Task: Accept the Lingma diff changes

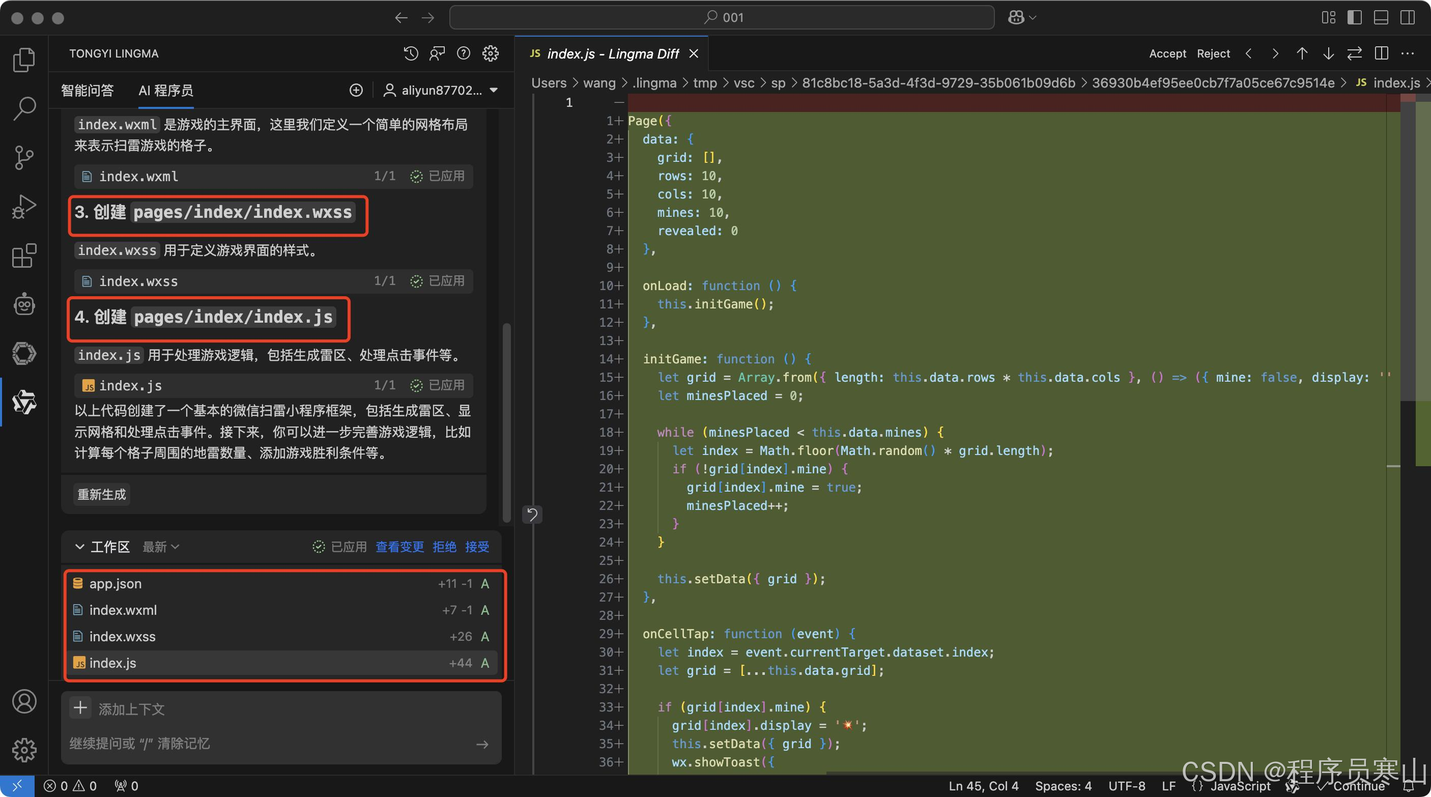Action: point(1167,53)
